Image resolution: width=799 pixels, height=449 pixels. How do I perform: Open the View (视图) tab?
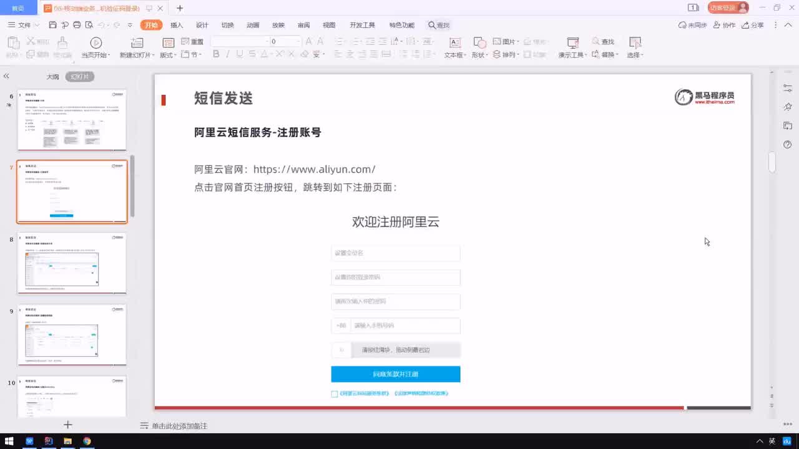click(329, 25)
